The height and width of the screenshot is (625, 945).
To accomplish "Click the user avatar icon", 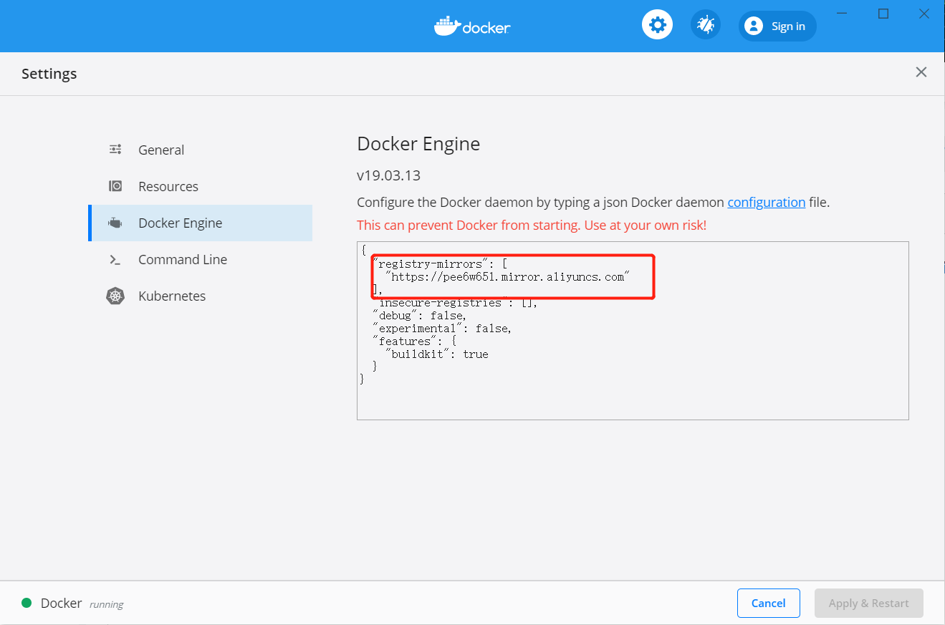I will coord(753,26).
